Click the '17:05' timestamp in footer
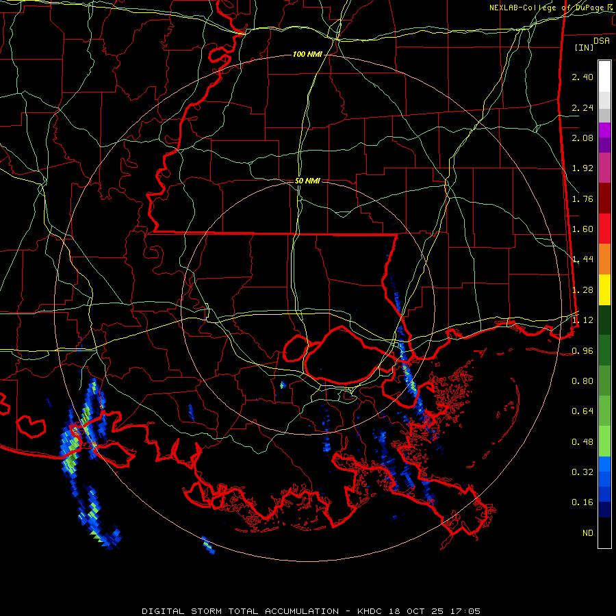Viewport: 616px width, 616px height. [x=464, y=611]
